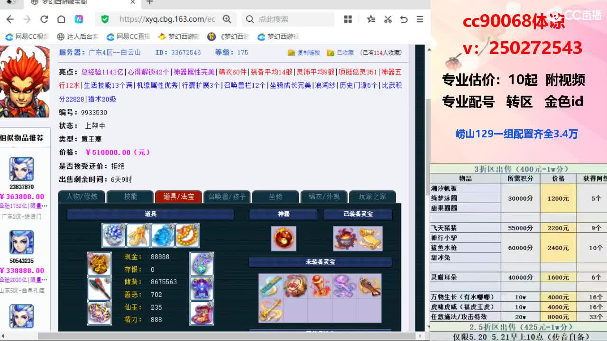Open the apps grid icon in toolbar
The height and width of the screenshot is (341, 607).
pos(348,19)
